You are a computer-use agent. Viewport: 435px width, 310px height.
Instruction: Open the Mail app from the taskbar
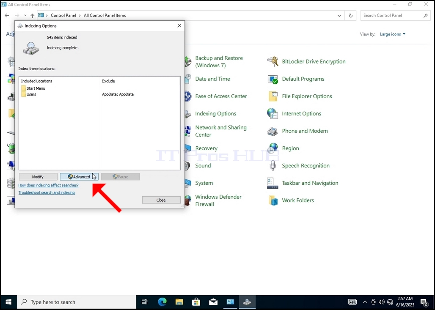[213, 302]
